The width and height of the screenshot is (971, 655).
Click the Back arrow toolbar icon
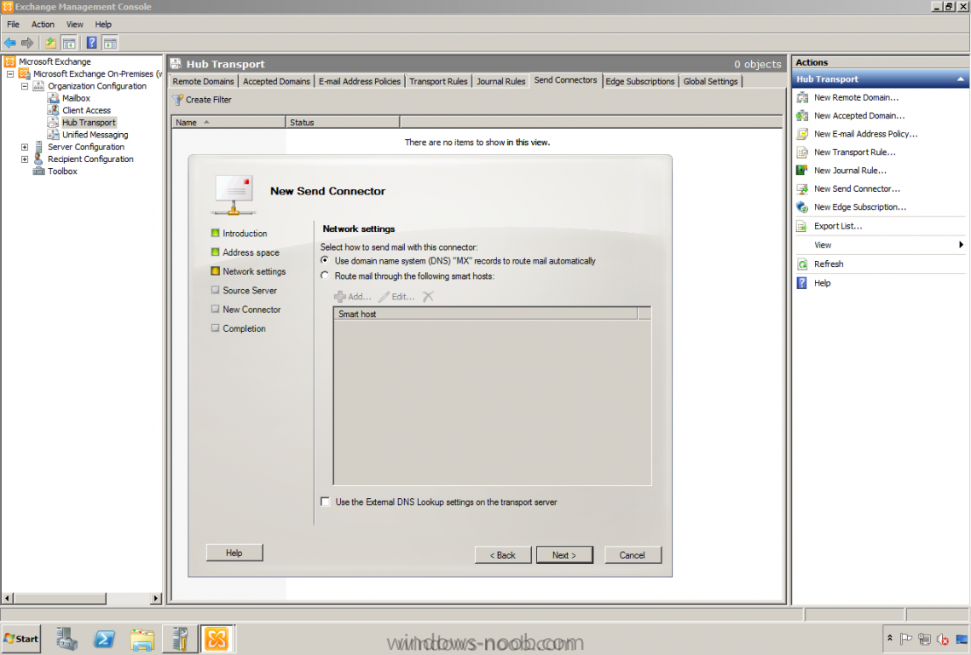coord(10,43)
